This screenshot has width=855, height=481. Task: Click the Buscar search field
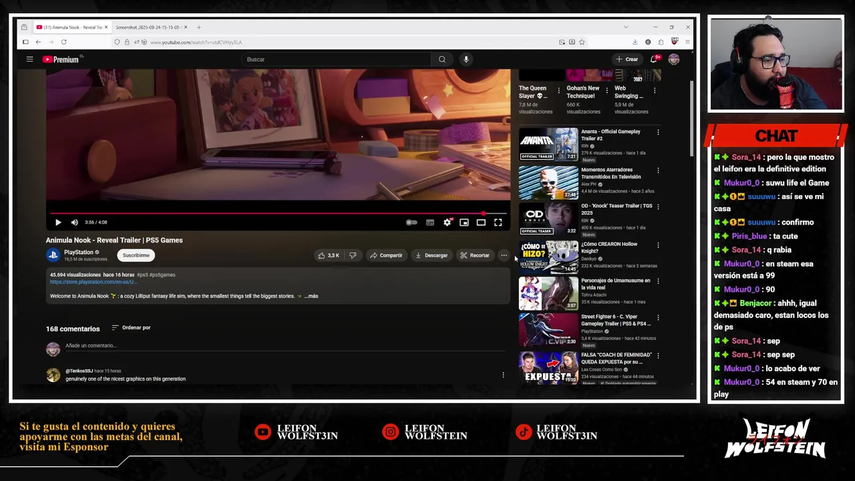pos(337,59)
